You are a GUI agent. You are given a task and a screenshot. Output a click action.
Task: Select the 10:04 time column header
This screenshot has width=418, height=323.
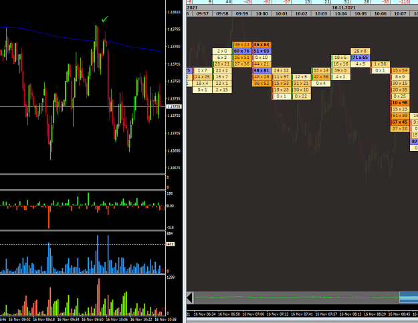click(340, 13)
